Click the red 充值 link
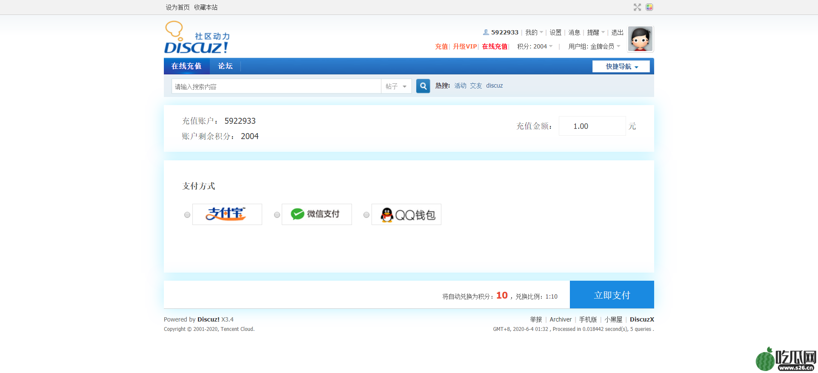The height and width of the screenshot is (373, 818). click(441, 46)
